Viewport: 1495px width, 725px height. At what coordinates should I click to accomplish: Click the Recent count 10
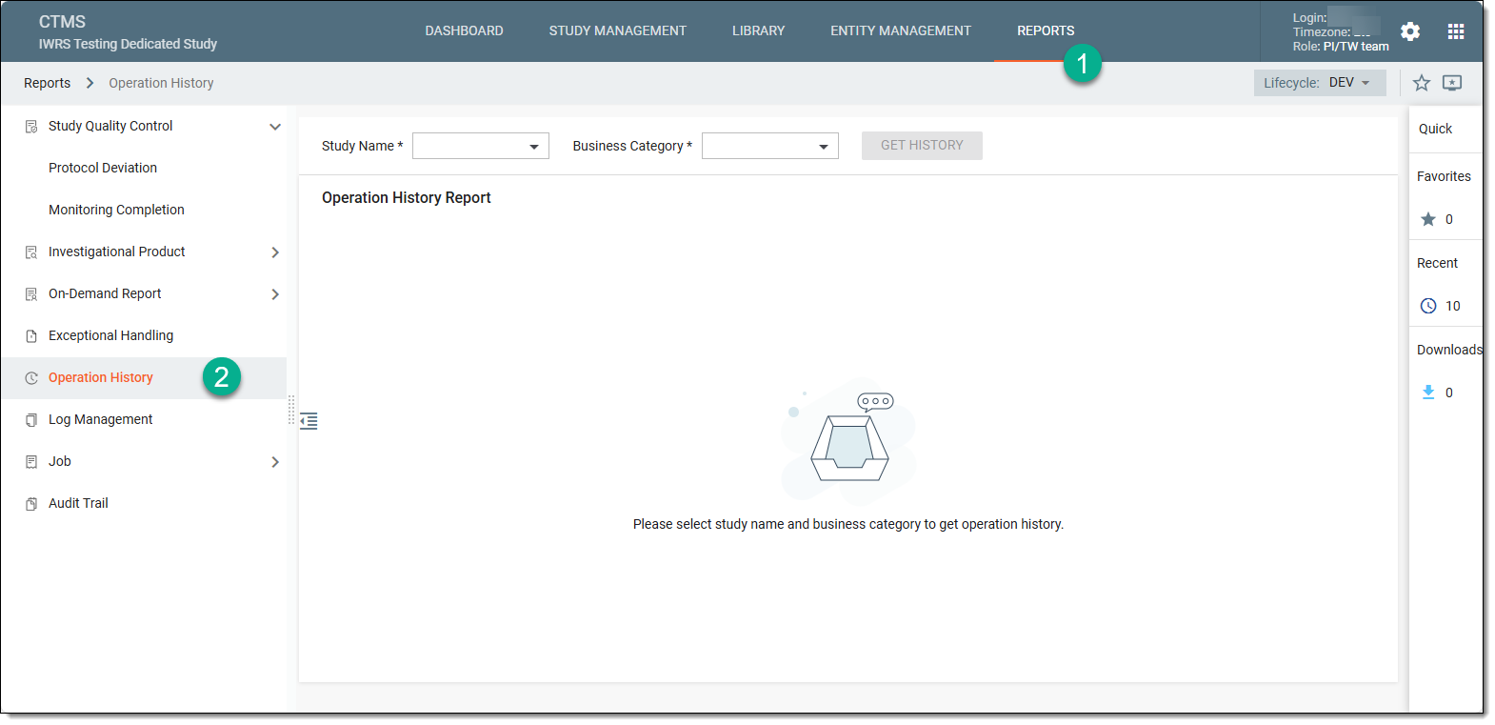pyautogui.click(x=1452, y=307)
